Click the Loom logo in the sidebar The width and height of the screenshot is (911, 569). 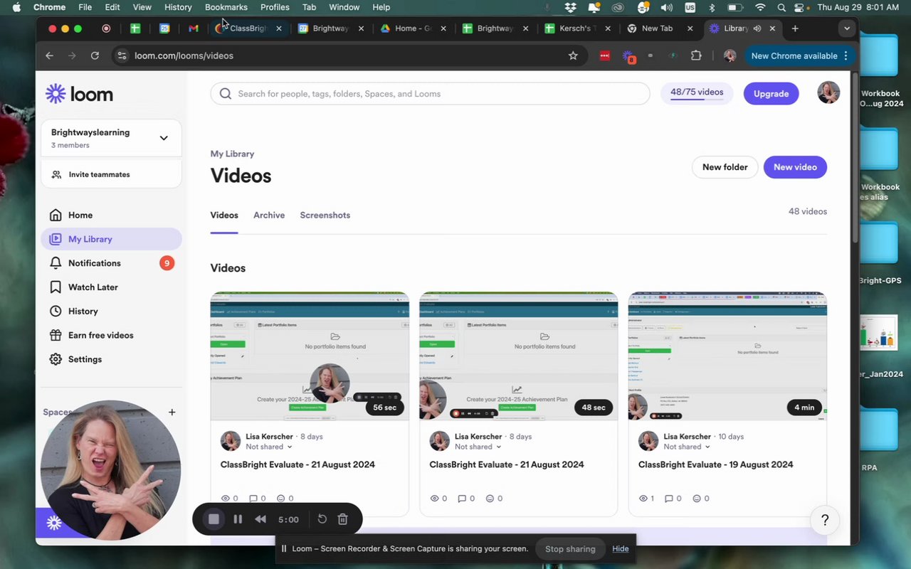click(x=79, y=94)
